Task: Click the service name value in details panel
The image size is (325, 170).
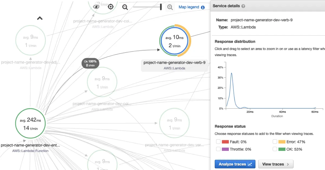Action: (262, 20)
